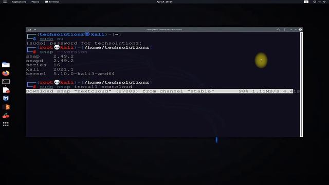Viewport: 329px width, 185px height.
Task: Click the Activities icon in top bar
Action: pos(5,2)
